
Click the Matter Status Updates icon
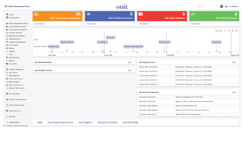[x=7, y=36]
